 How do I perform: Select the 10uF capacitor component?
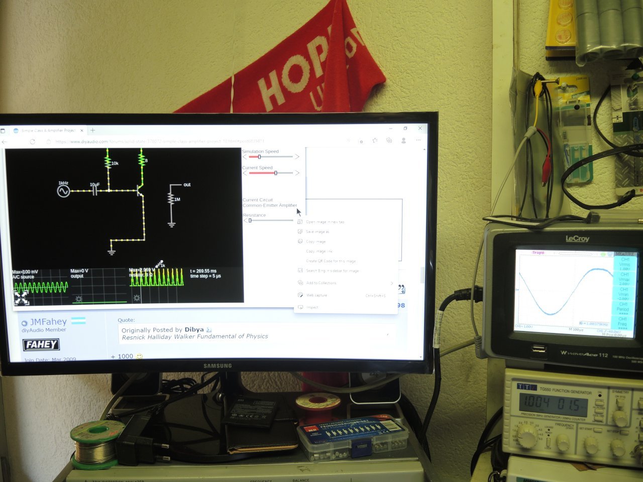click(x=95, y=191)
